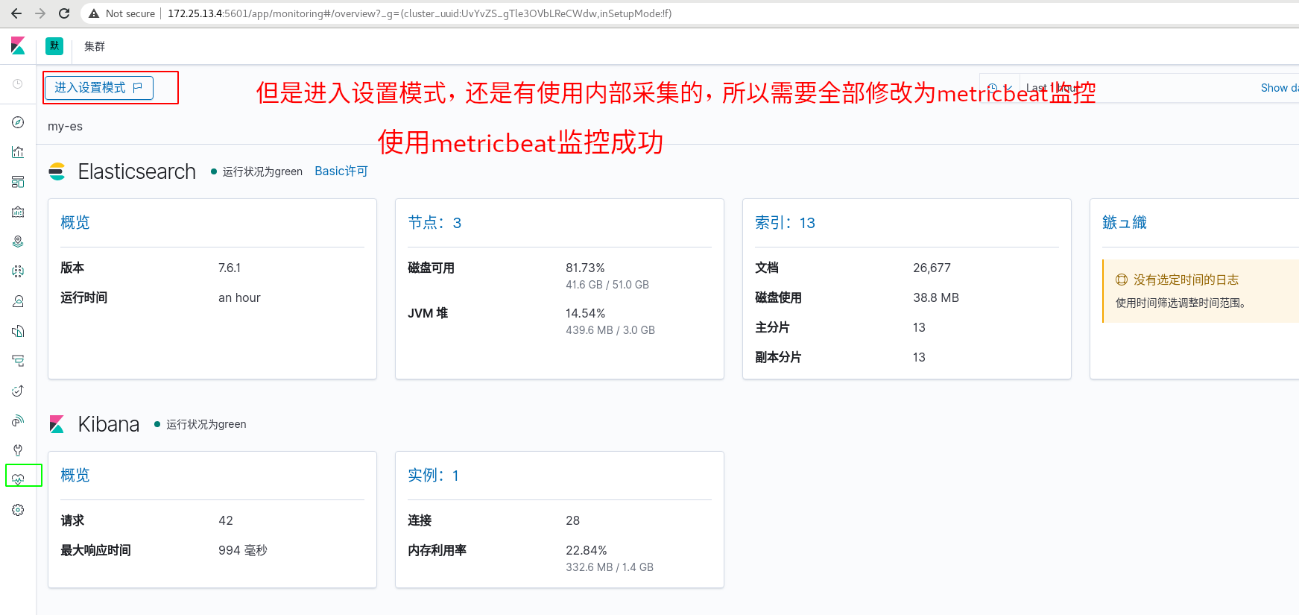Click the 运行时间 value an hour
The height and width of the screenshot is (615, 1299).
(x=239, y=297)
